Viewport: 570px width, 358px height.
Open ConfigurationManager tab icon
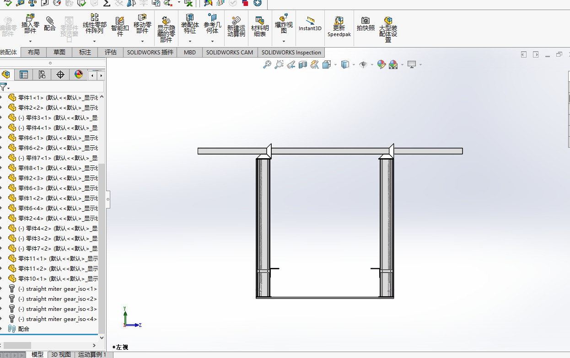[42, 75]
